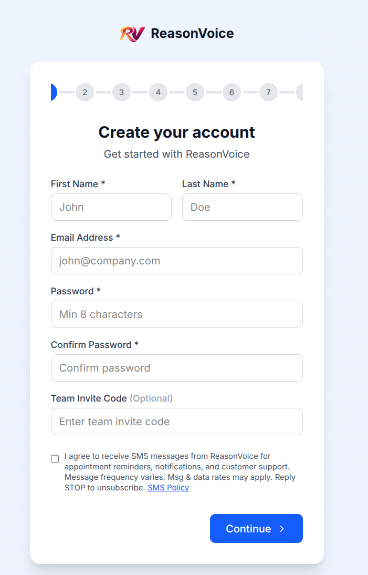
Task: Click the Continue button's chevron arrow
Action: 281,528
